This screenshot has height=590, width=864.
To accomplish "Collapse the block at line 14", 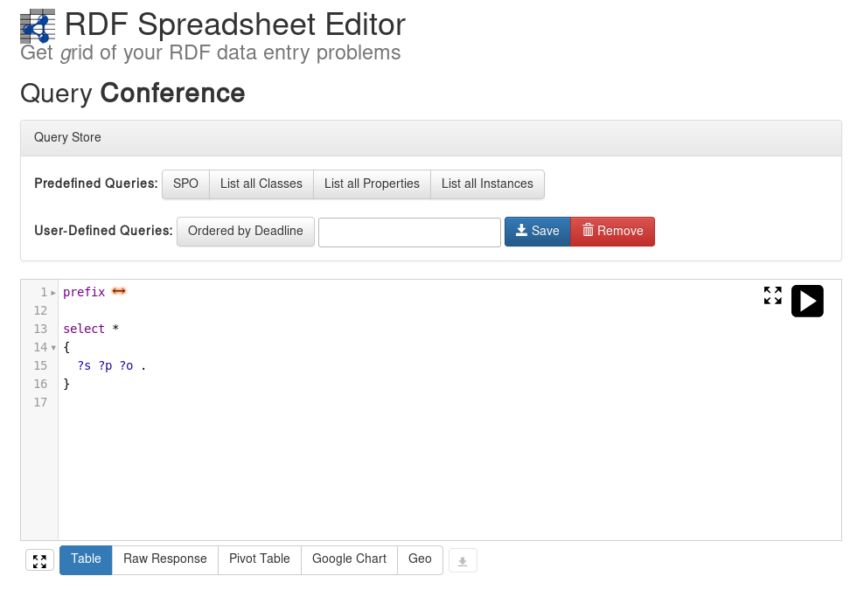I will tap(53, 348).
